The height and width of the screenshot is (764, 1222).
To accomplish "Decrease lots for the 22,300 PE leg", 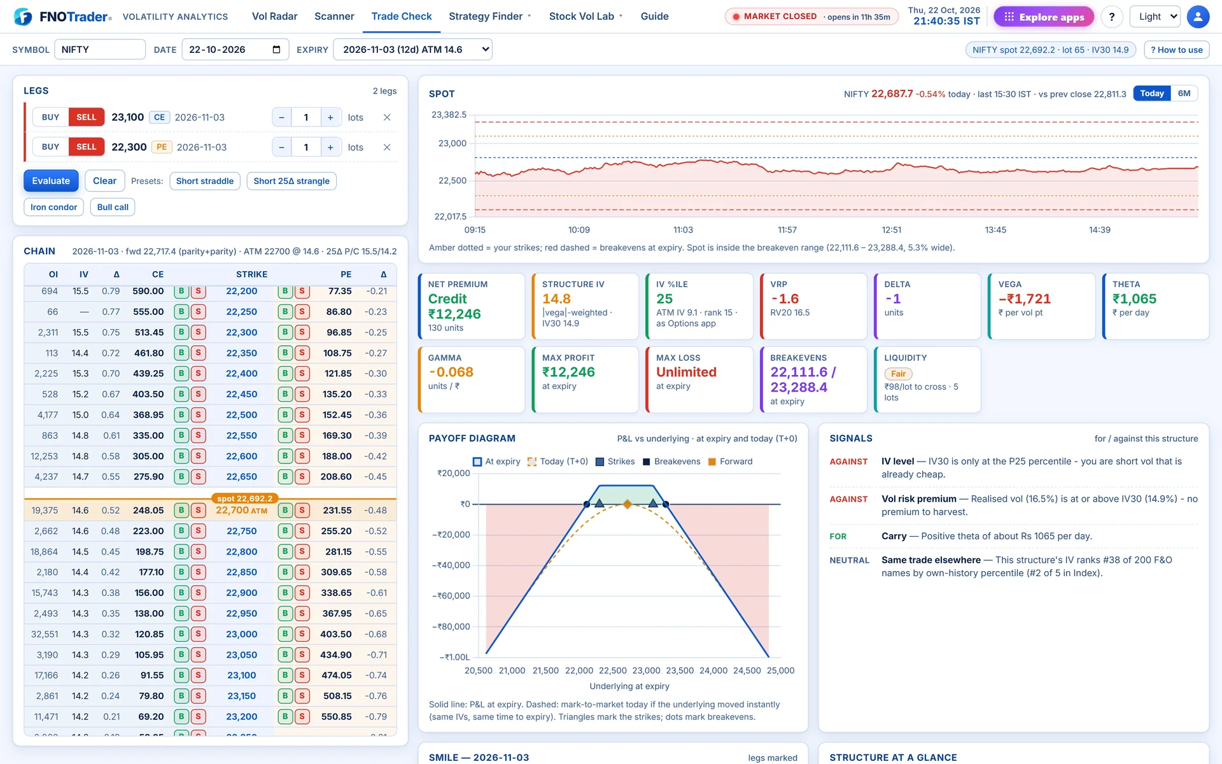I will tap(281, 147).
